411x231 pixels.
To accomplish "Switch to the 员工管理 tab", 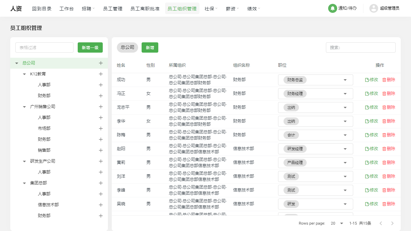I will 113,9.
